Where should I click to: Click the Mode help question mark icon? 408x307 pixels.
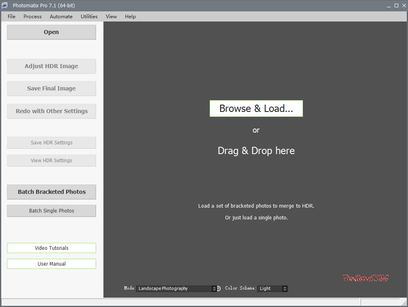pyautogui.click(x=219, y=288)
